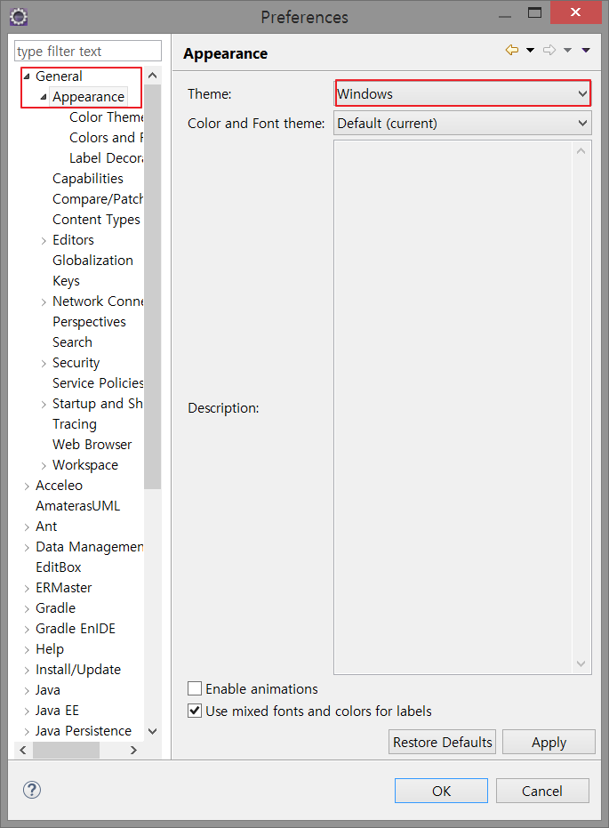Expand the ERMaster tree node
This screenshot has width=609, height=828.
27,588
